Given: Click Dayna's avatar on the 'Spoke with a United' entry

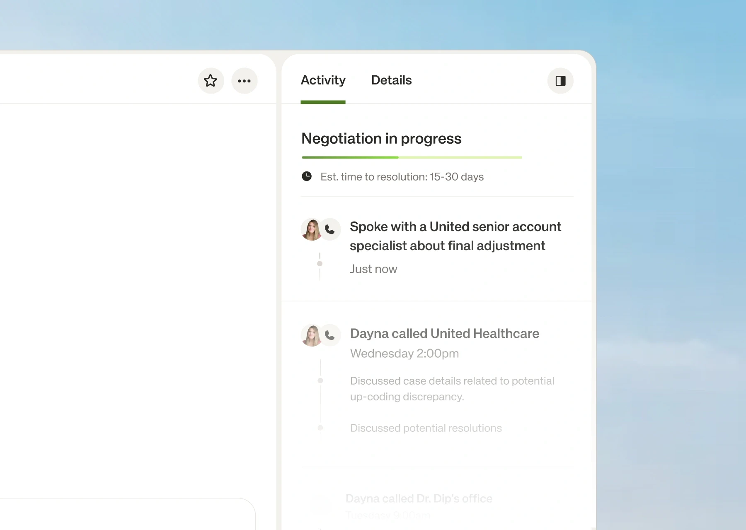Looking at the screenshot, I should (312, 230).
